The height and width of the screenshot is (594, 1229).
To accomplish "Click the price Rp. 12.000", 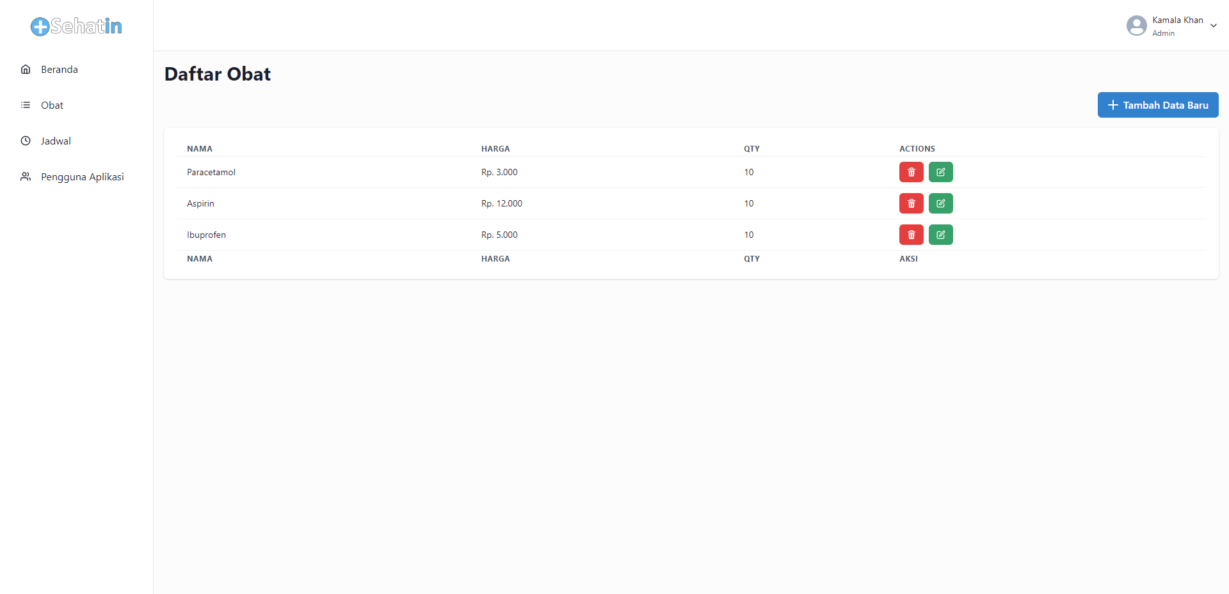I will click(x=502, y=203).
